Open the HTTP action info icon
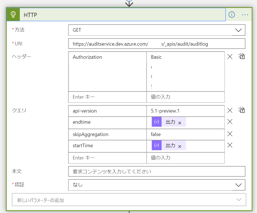The width and height of the screenshot is (257, 213). pyautogui.click(x=232, y=15)
